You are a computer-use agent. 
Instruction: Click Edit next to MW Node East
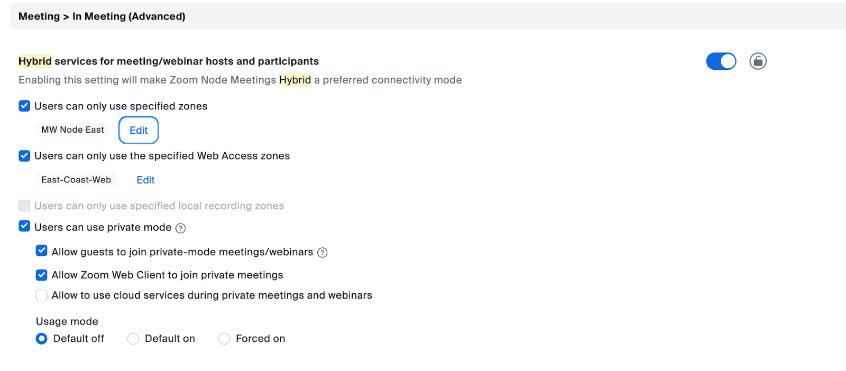point(139,131)
